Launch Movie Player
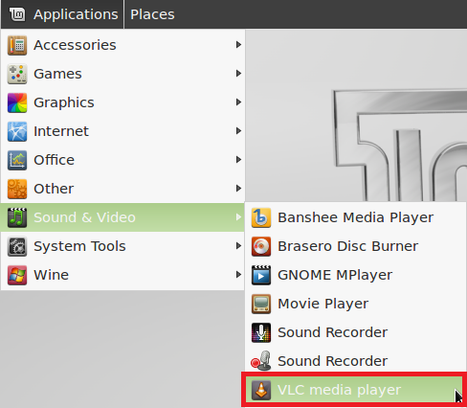467x408 pixels. click(355, 304)
